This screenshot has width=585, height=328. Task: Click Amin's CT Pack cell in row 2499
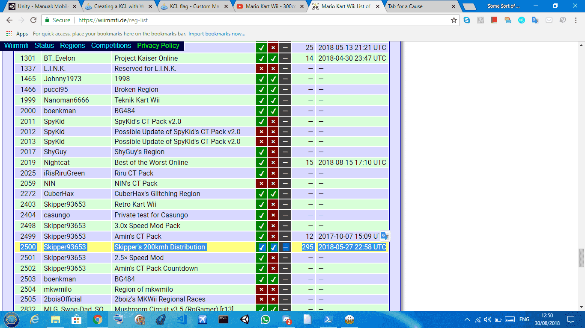pyautogui.click(x=184, y=236)
